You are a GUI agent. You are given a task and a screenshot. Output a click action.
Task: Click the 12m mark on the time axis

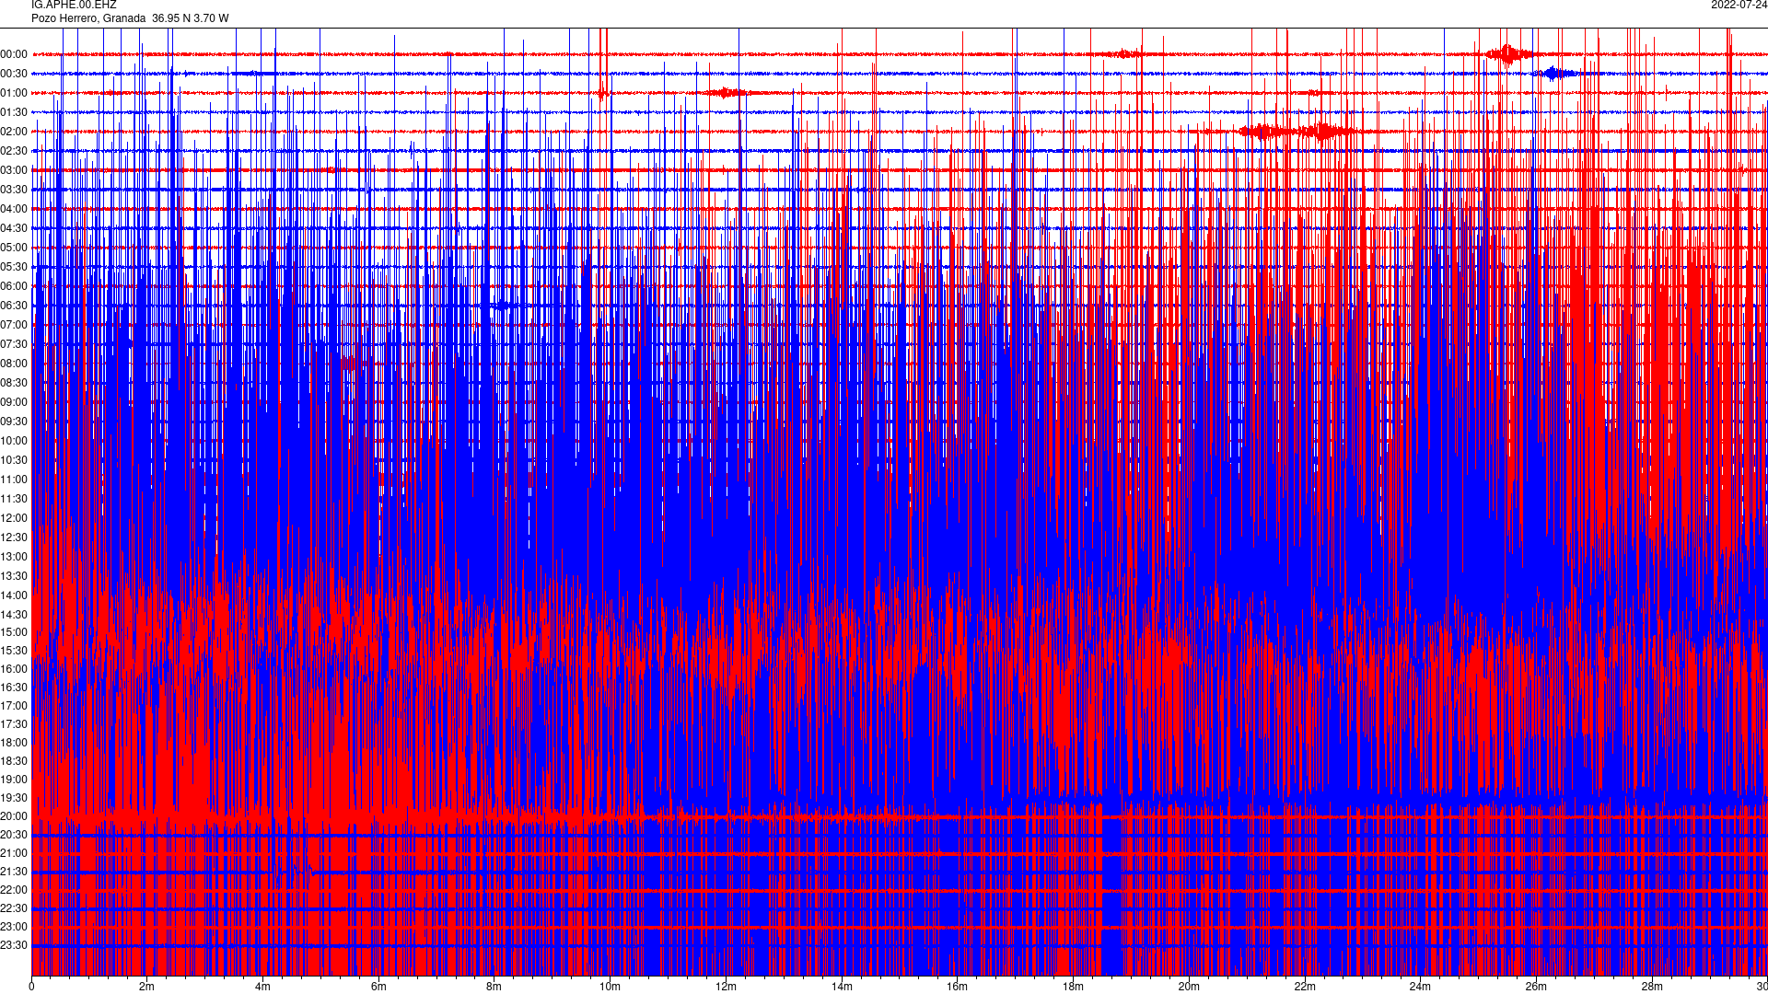click(726, 987)
